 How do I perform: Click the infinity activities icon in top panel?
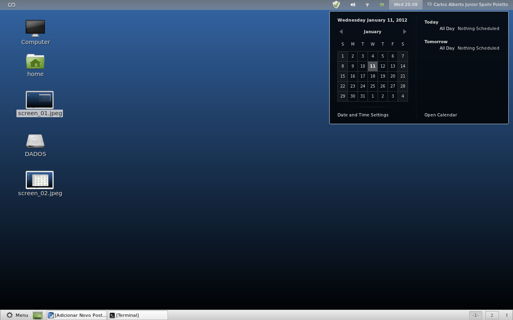point(12,5)
